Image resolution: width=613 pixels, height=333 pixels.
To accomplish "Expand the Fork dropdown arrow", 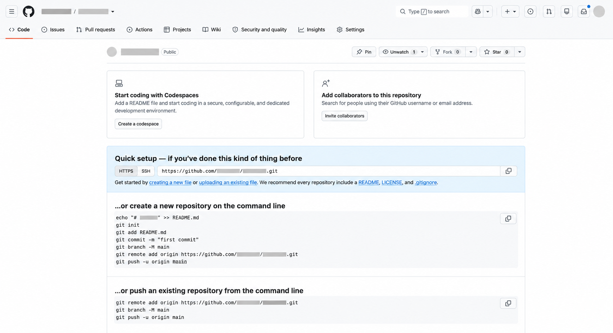I will pyautogui.click(x=471, y=52).
